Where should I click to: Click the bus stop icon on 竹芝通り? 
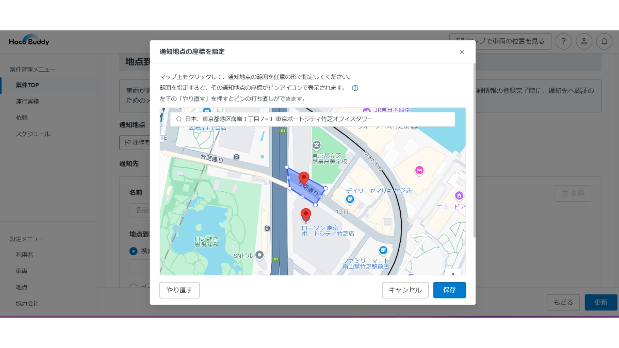236,157
